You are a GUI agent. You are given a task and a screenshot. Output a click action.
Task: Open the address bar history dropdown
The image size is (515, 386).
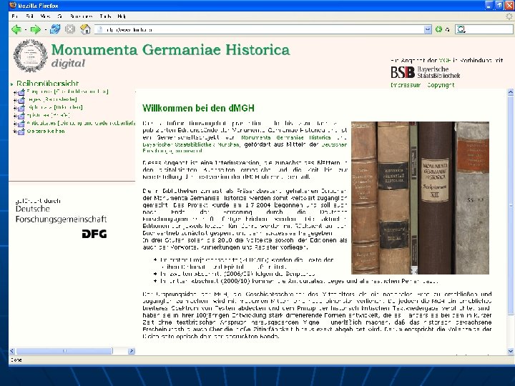point(428,29)
